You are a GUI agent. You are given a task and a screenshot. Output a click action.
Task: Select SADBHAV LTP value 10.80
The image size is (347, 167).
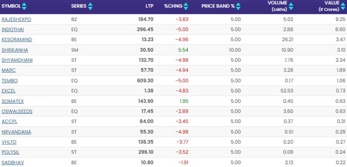tap(147, 163)
